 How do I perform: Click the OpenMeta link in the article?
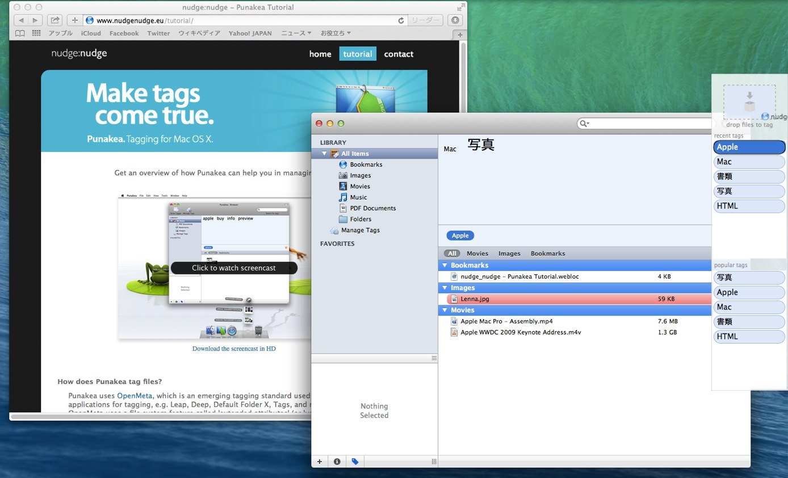135,396
